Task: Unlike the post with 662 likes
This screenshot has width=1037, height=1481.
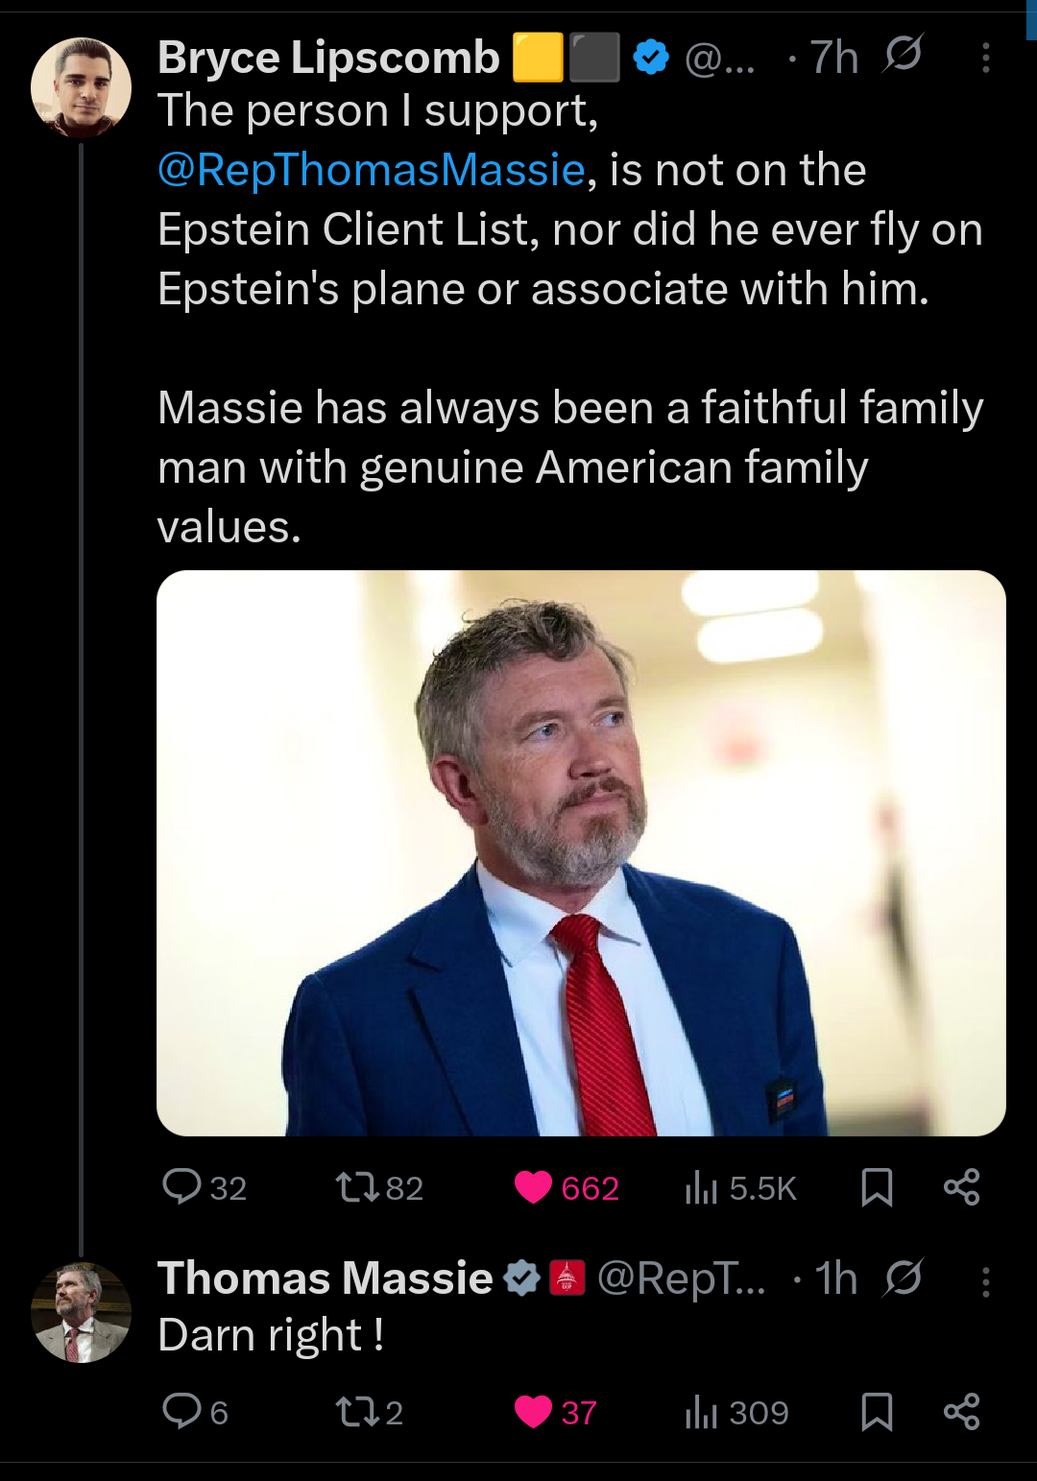Action: coord(567,1187)
